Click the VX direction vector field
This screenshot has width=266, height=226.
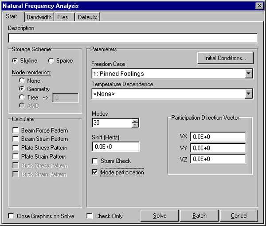coord(218,137)
